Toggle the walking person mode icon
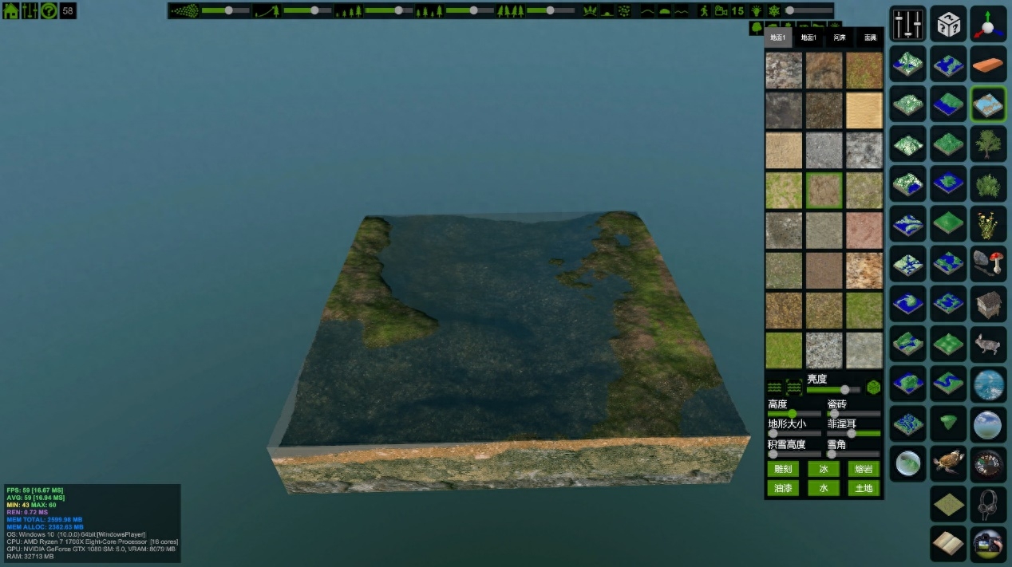 point(704,11)
